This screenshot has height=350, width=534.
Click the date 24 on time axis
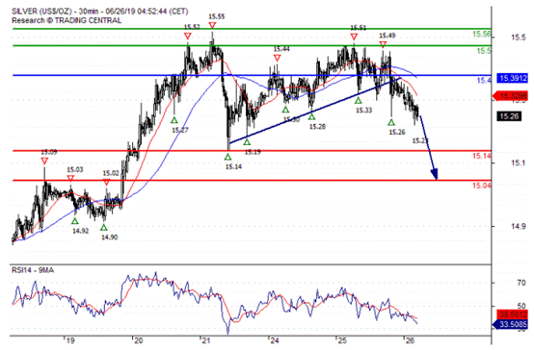274,340
